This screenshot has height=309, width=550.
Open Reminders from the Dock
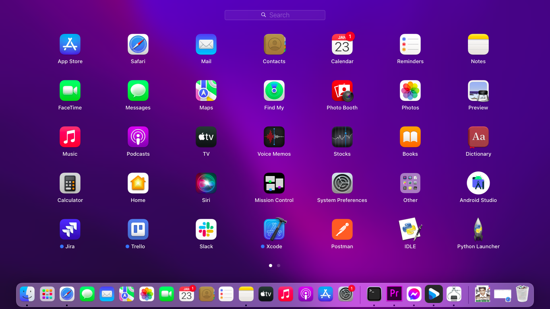[226, 294]
